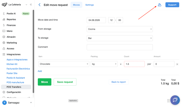182x107 pixels.
Task: Open Postie AI in the sidebar
Action: [x=11, y=14]
